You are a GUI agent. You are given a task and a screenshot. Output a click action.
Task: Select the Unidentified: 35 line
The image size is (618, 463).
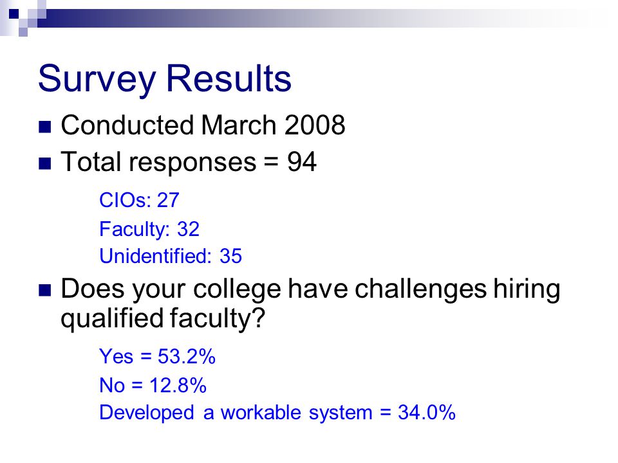[171, 257]
